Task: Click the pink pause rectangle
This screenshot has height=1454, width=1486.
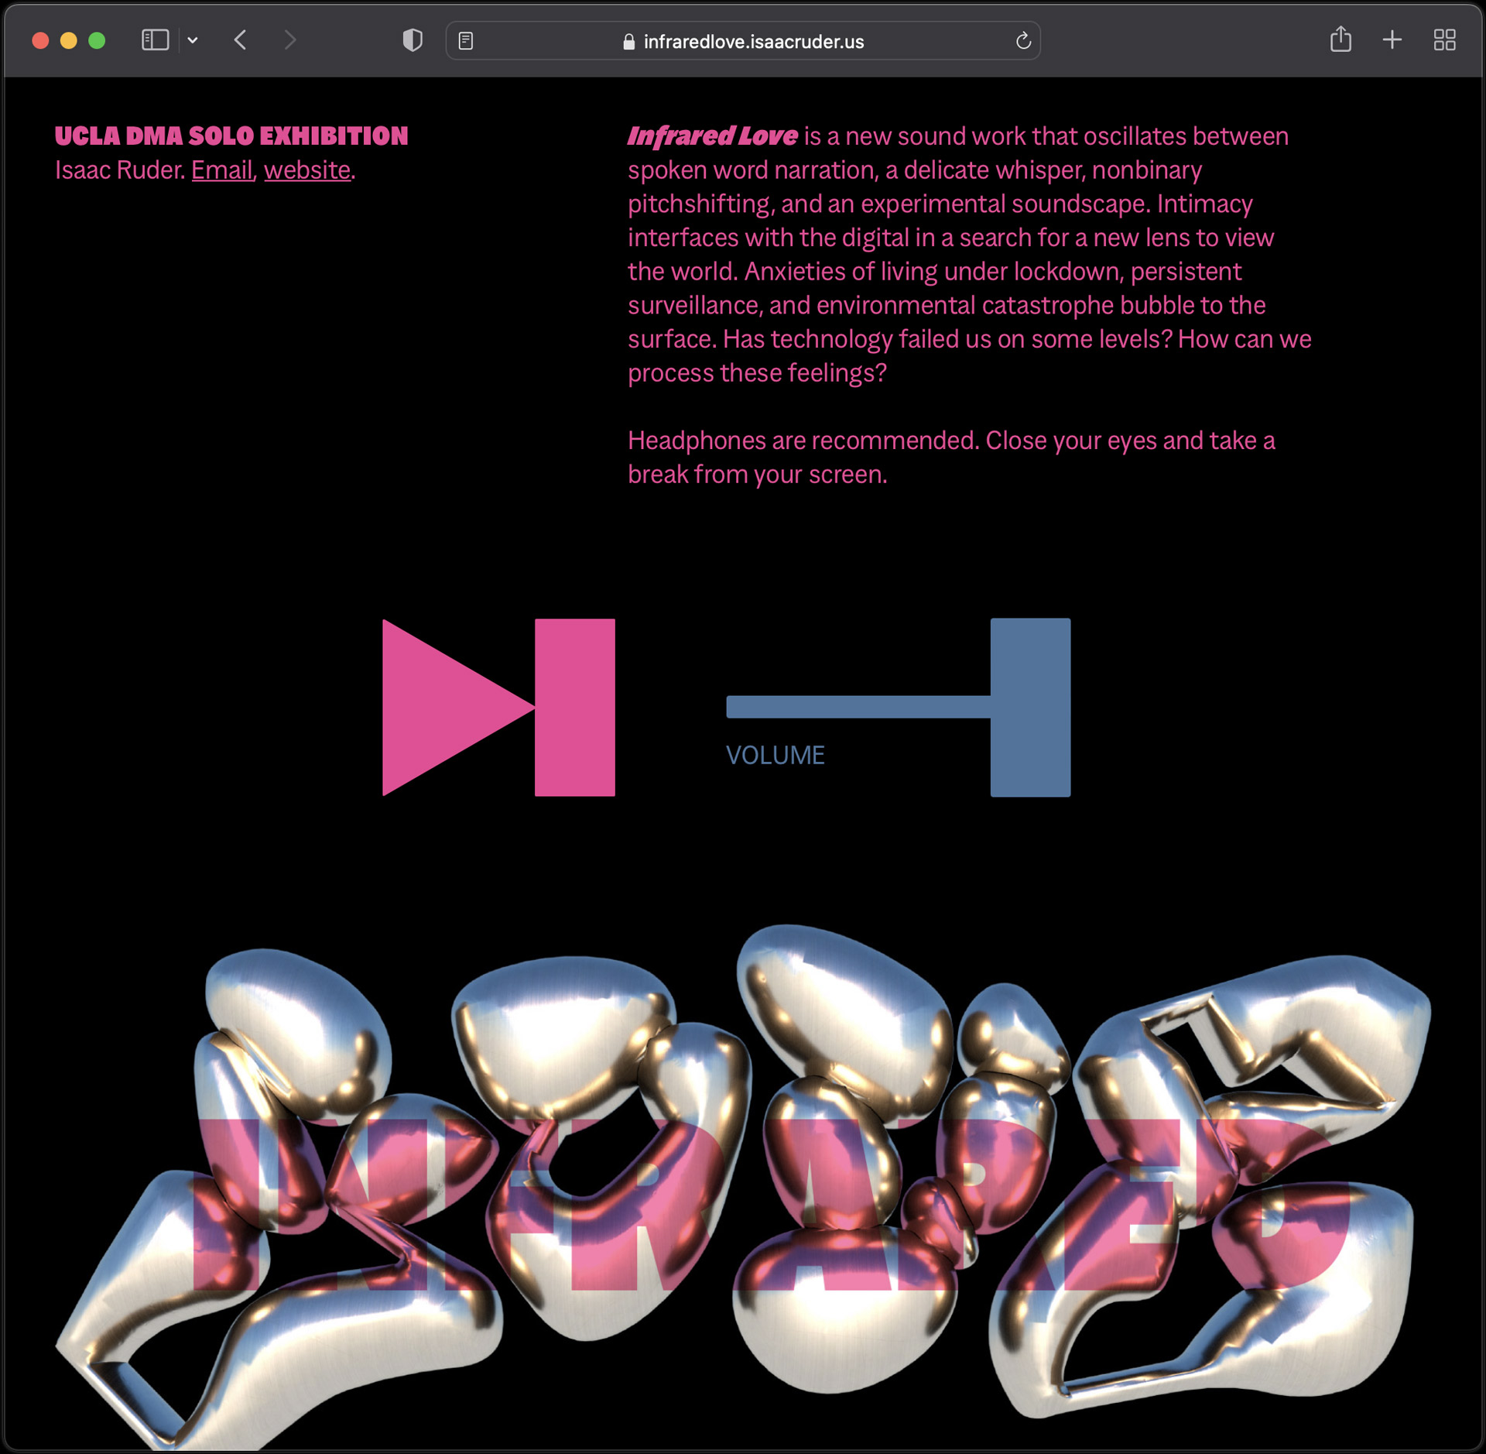Action: [x=574, y=707]
